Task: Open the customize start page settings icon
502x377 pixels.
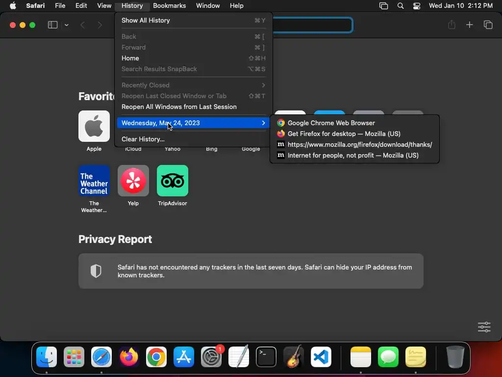Action: point(484,327)
